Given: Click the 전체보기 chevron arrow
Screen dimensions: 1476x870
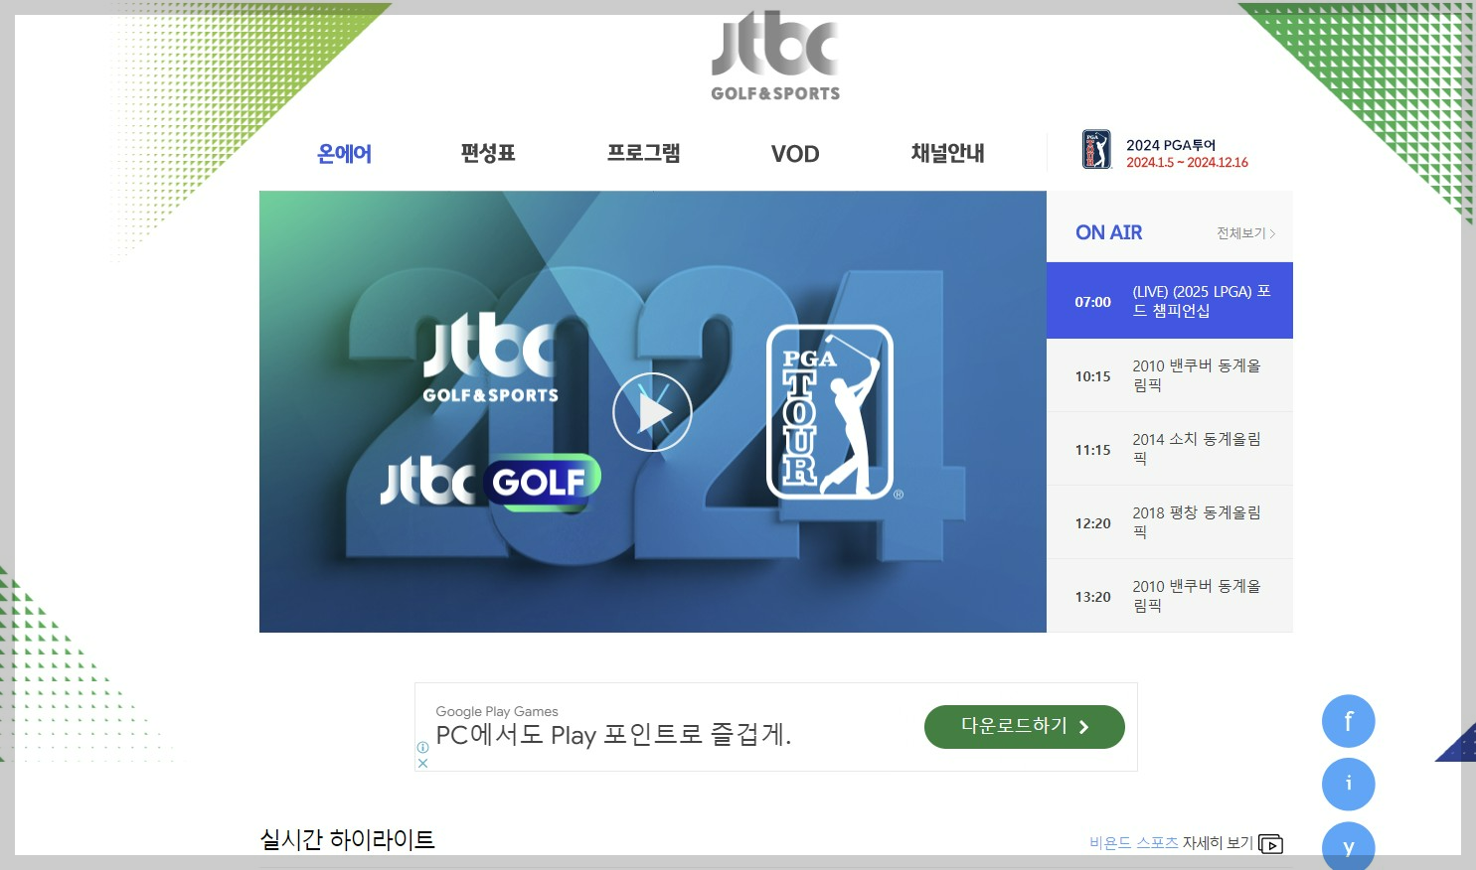Looking at the screenshot, I should click(x=1272, y=234).
